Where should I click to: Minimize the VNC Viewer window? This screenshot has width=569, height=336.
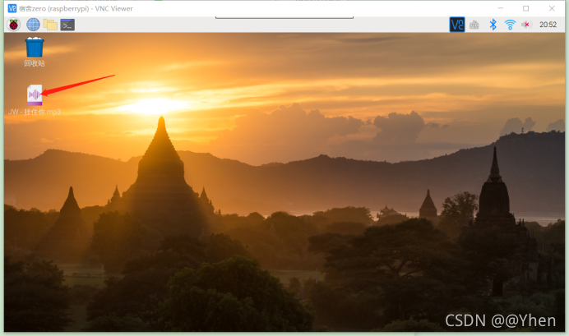pos(501,8)
